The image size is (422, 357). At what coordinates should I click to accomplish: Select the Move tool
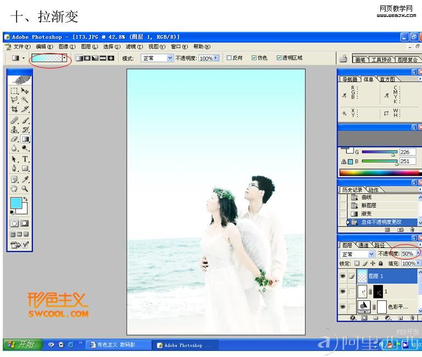point(25,90)
